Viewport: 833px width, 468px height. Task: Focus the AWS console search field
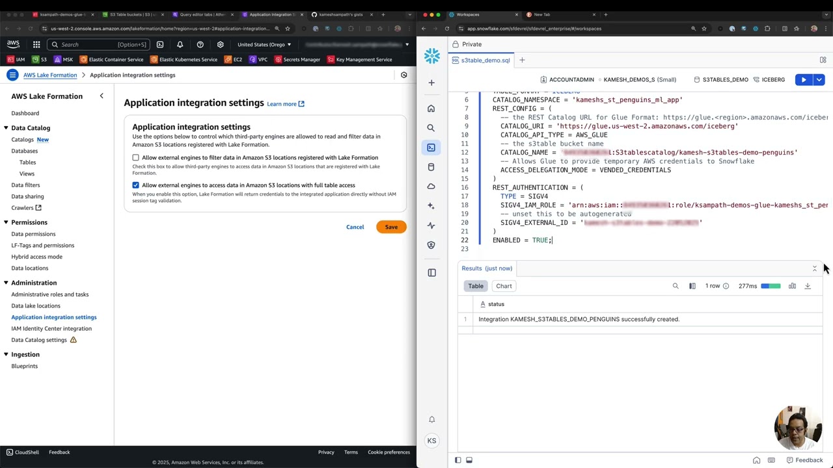100,44
